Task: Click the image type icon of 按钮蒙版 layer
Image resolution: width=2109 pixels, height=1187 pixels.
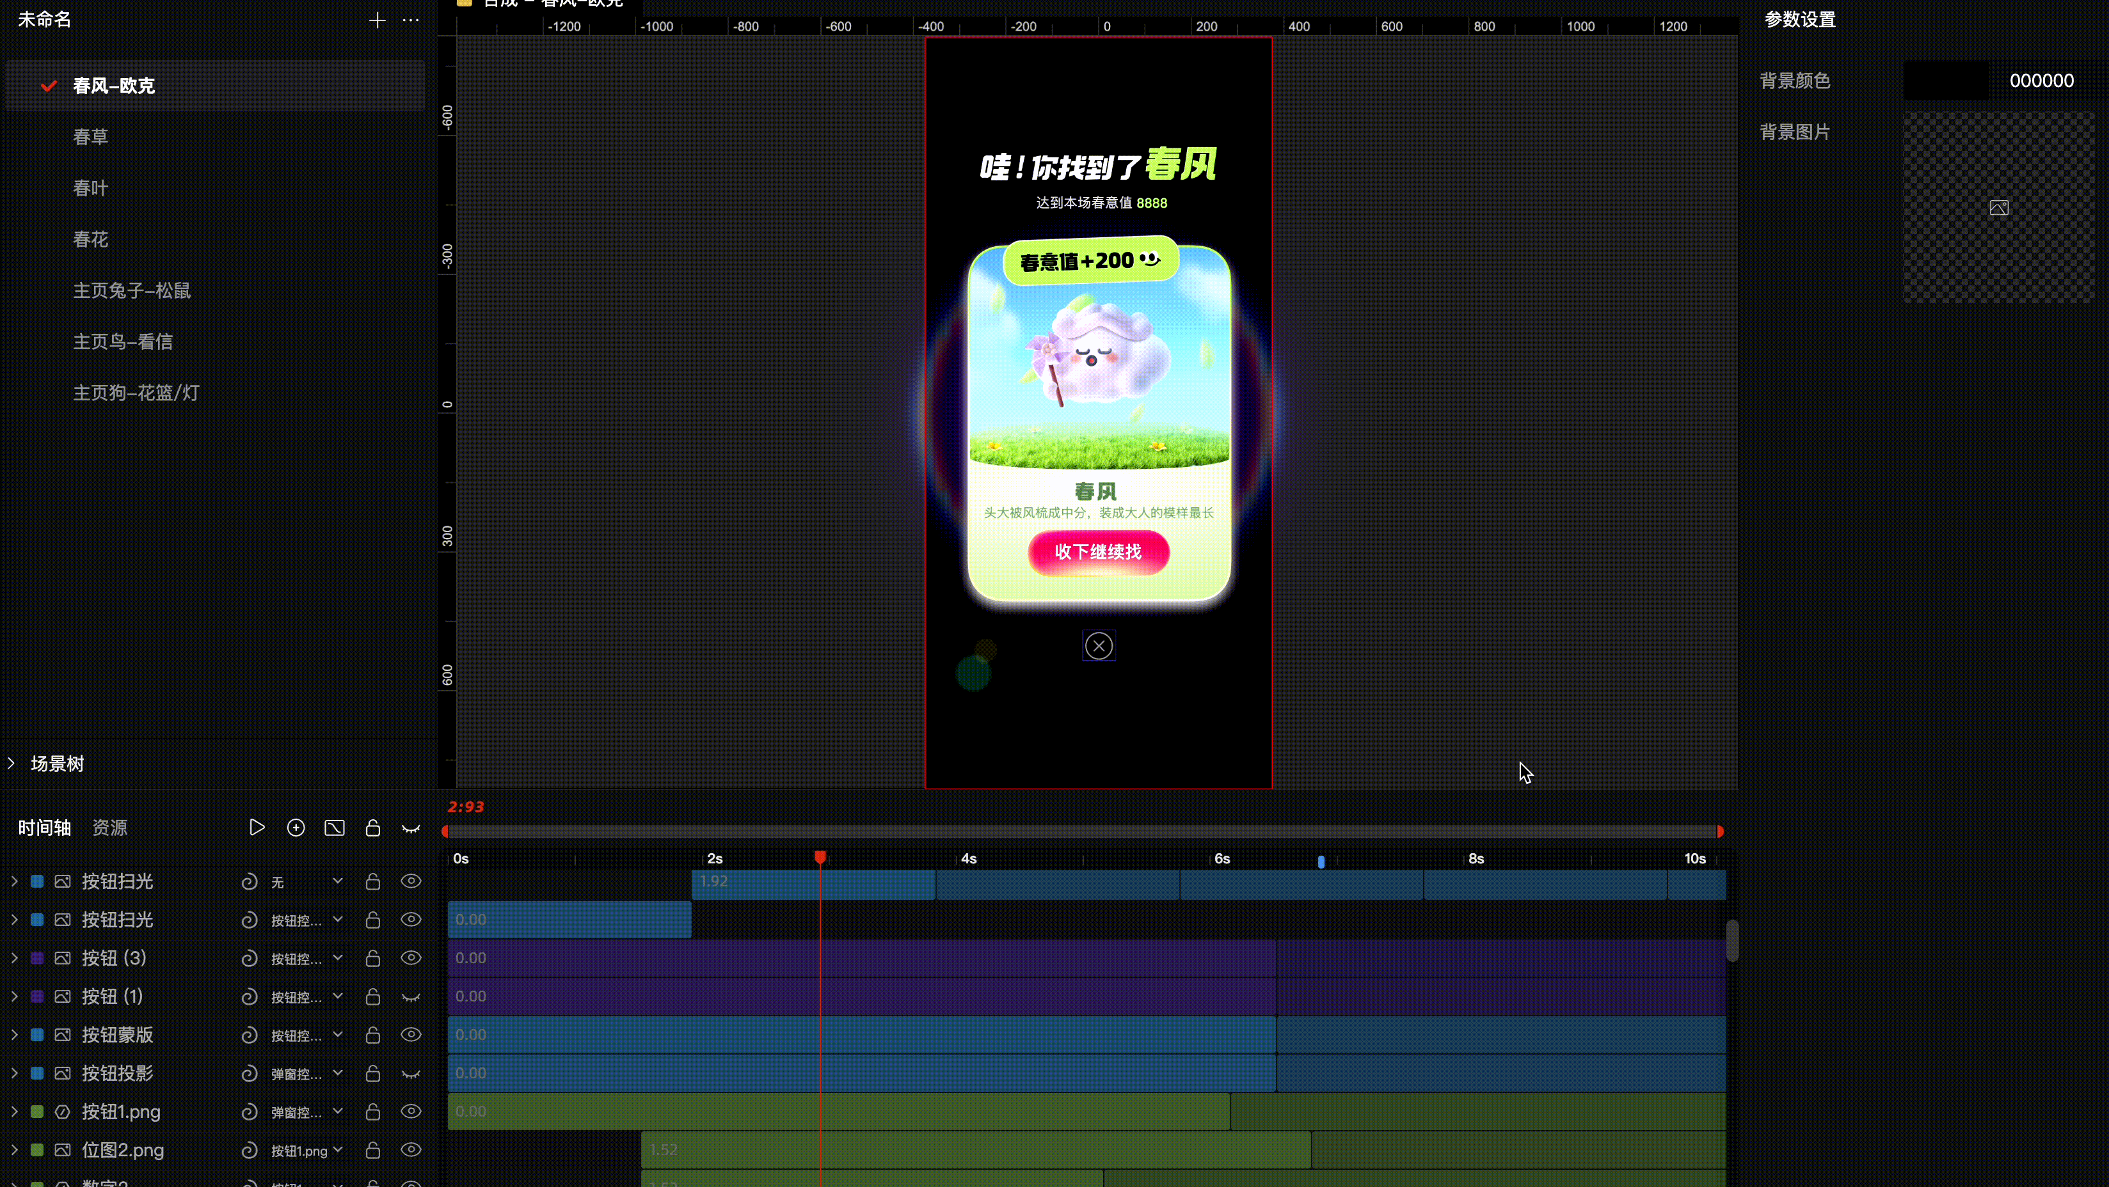Action: coord(62,1035)
